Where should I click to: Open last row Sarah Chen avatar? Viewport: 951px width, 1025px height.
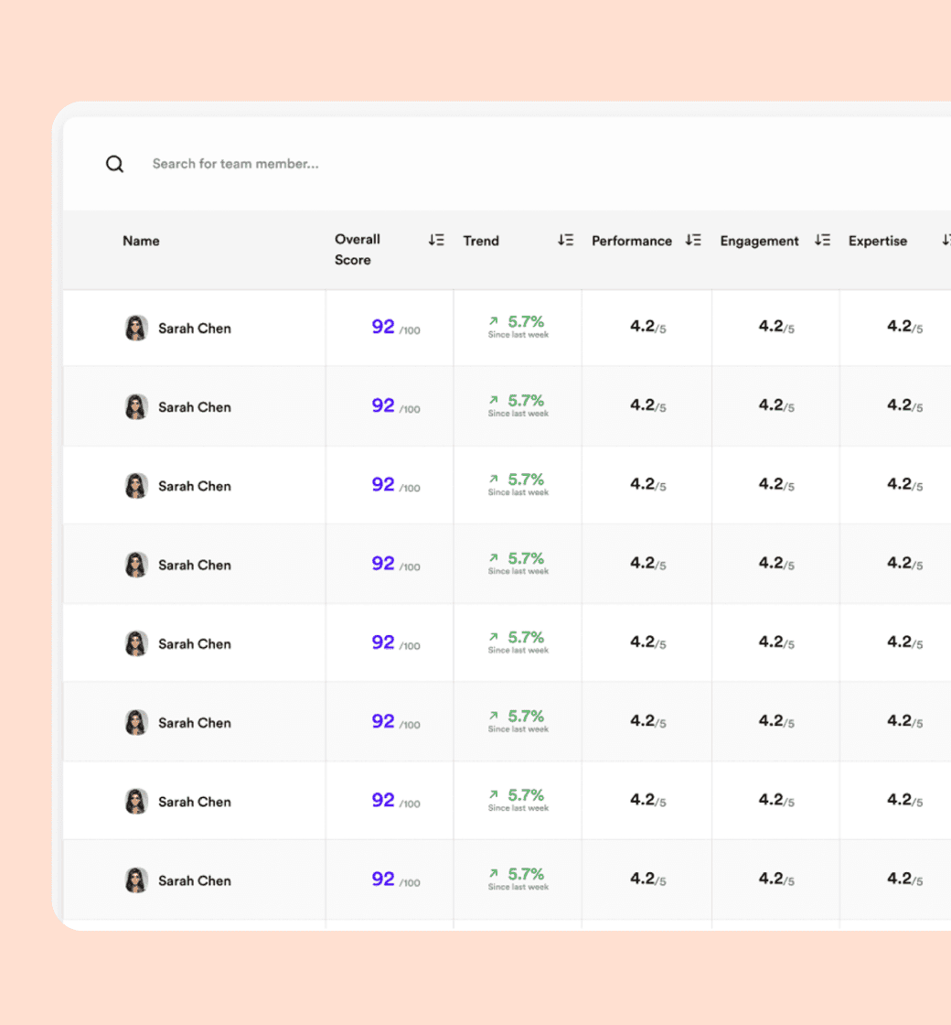(136, 880)
